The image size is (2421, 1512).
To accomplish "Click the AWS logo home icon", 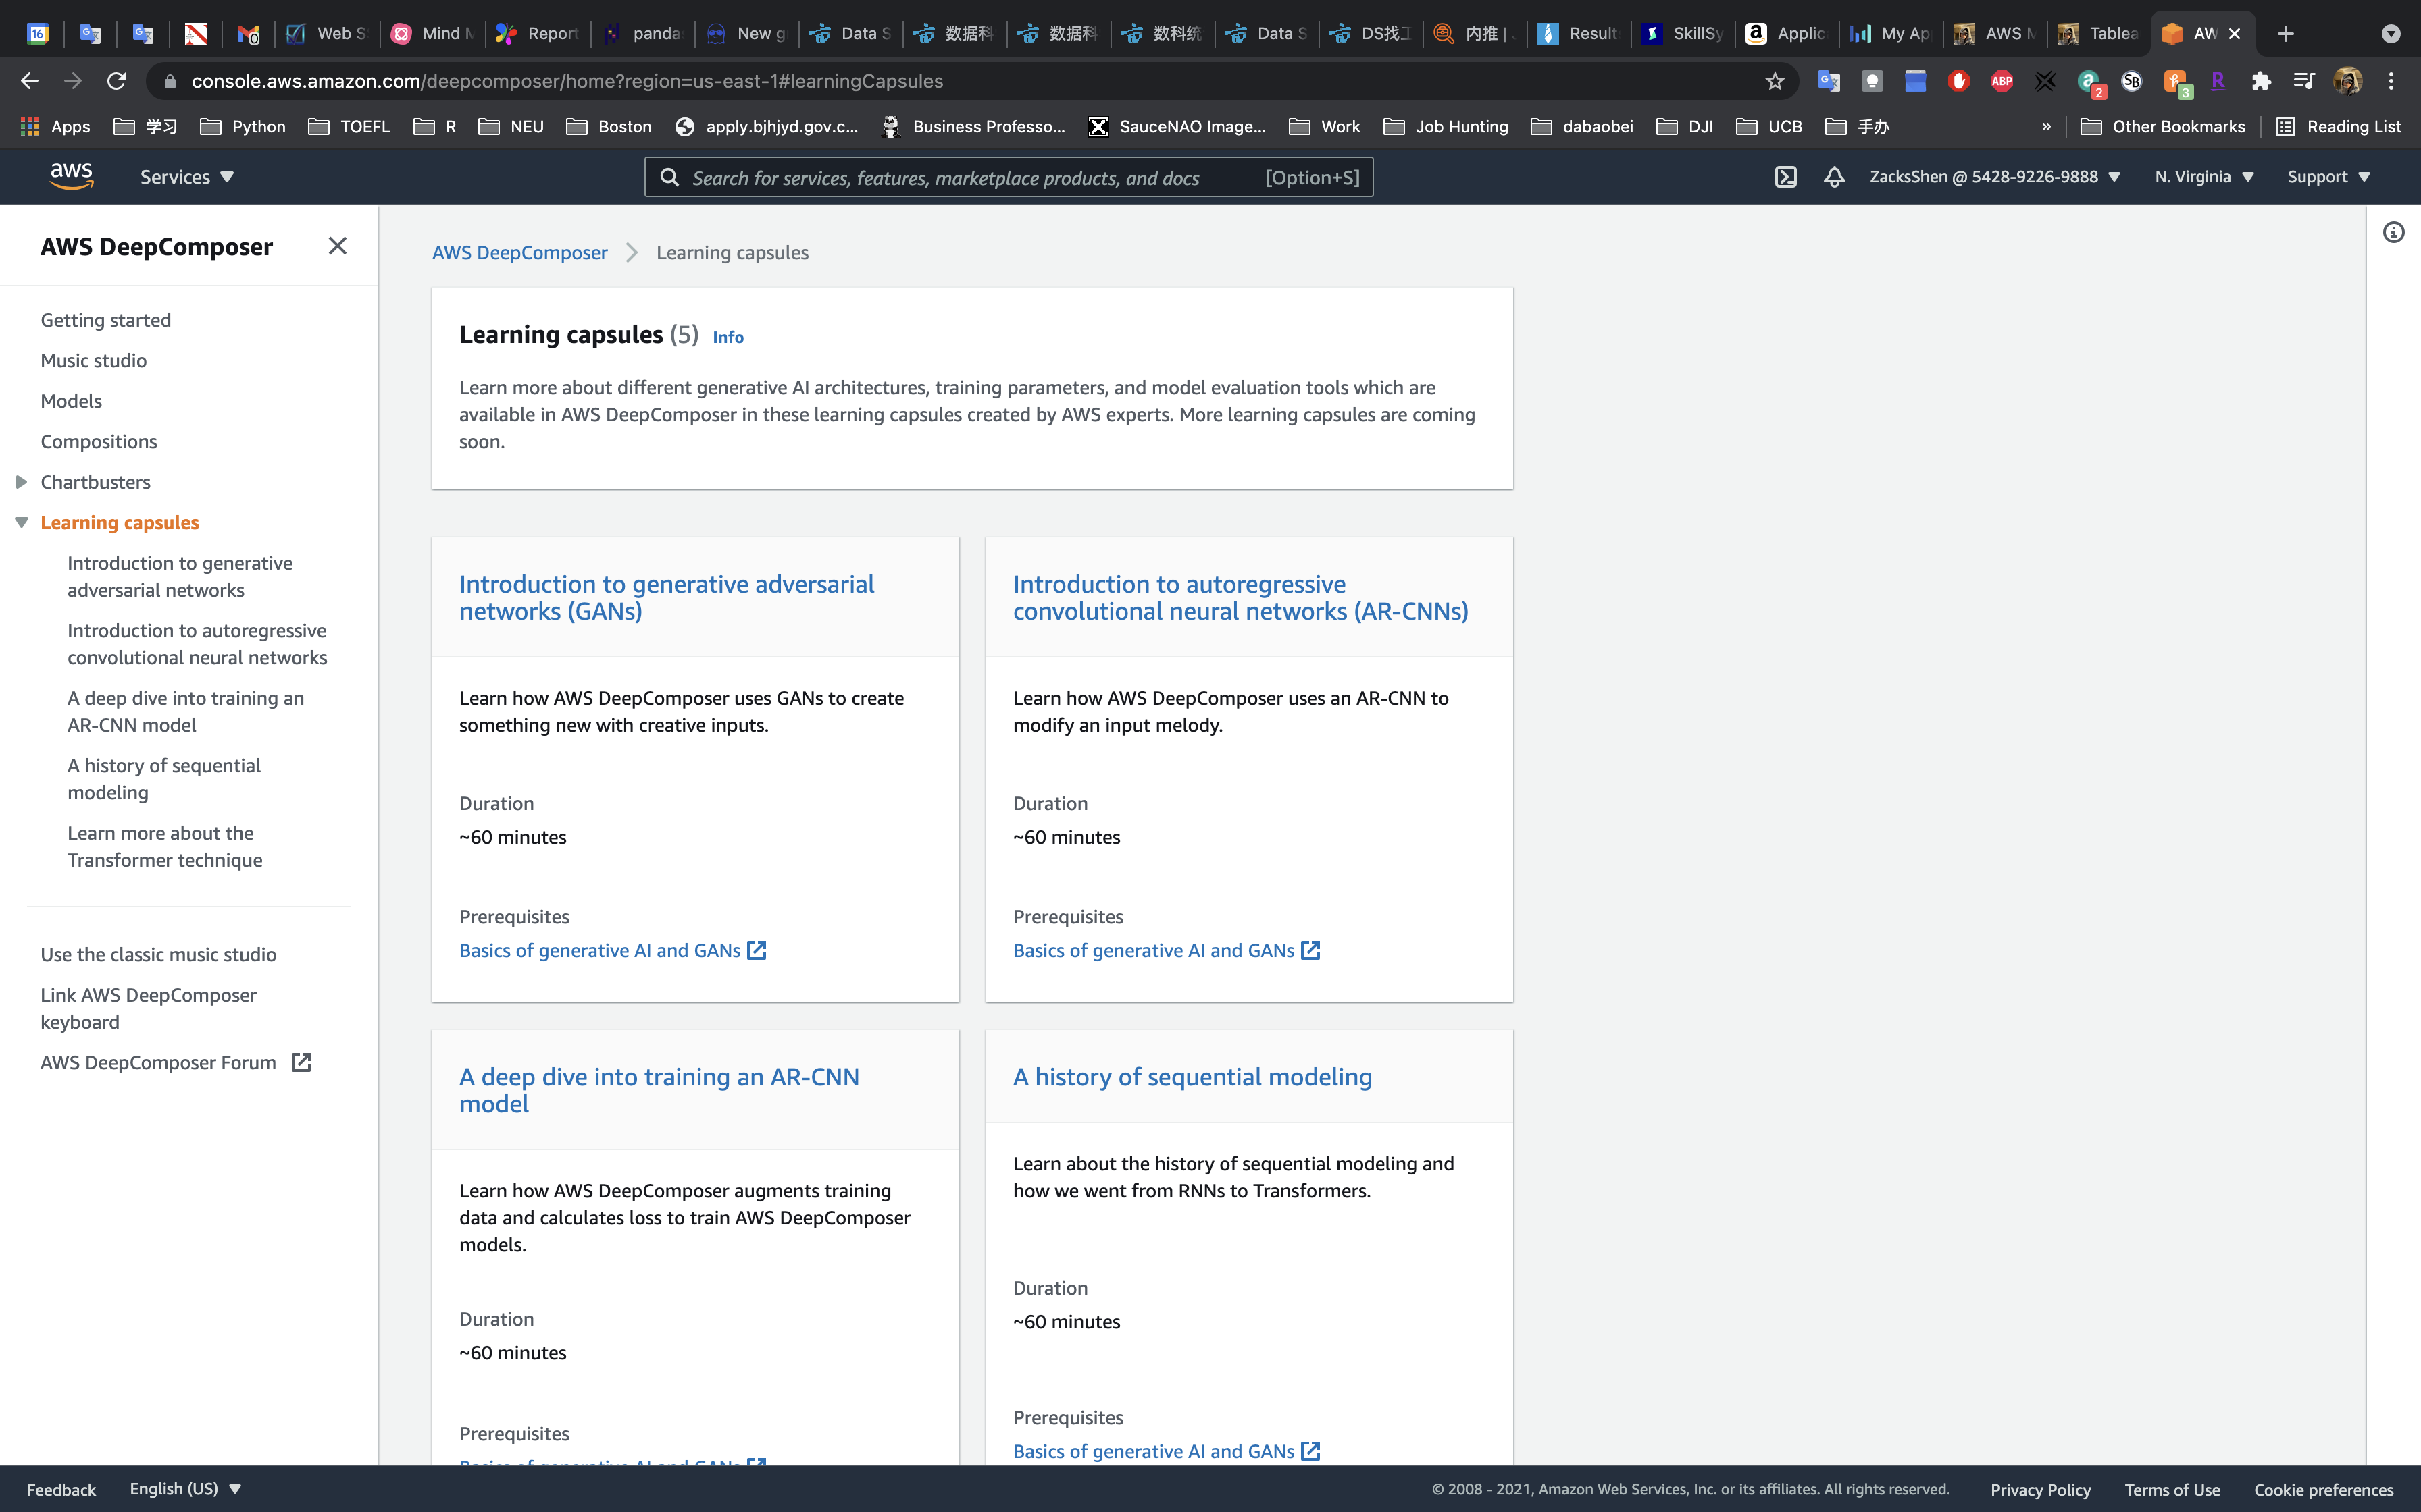I will coord(71,176).
